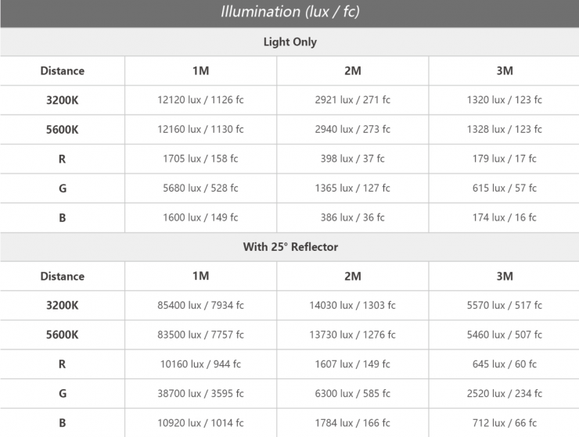Click the 3M column header in the Reflector table
579x437 pixels.
pos(504,276)
